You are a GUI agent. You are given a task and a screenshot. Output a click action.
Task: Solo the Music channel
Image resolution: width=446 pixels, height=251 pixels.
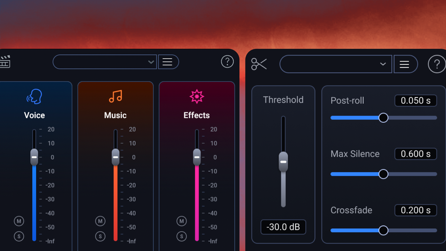100,236
